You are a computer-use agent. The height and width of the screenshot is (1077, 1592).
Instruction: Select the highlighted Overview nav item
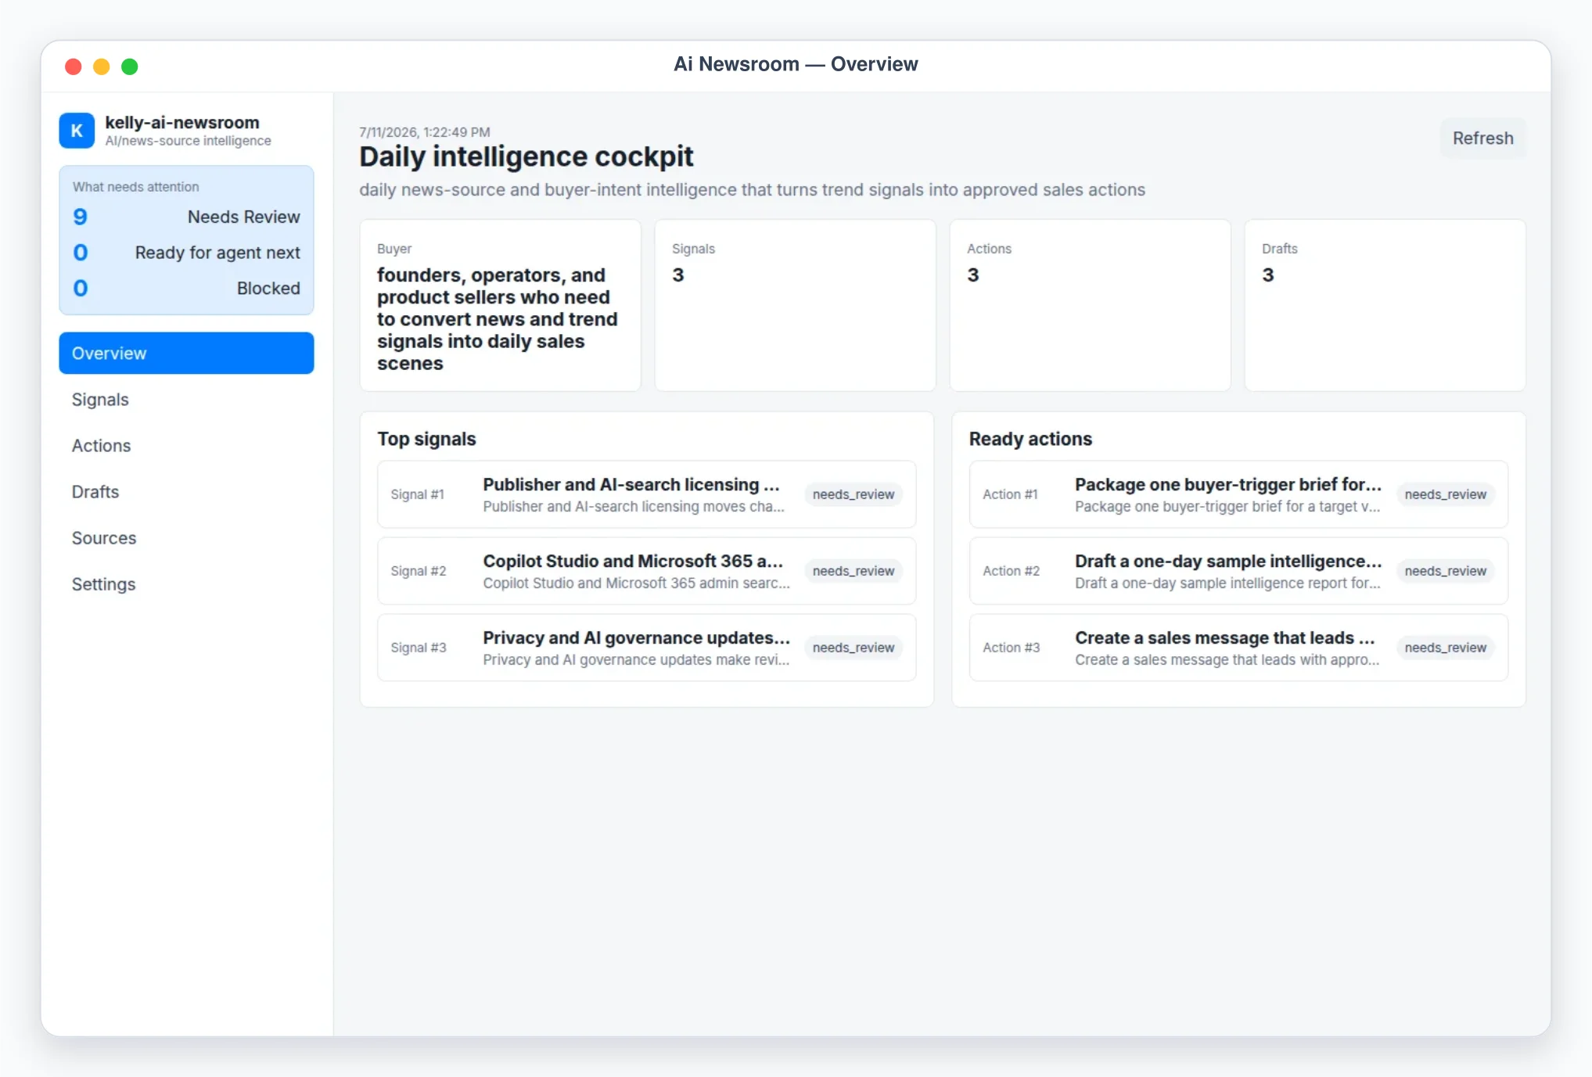[x=186, y=354]
